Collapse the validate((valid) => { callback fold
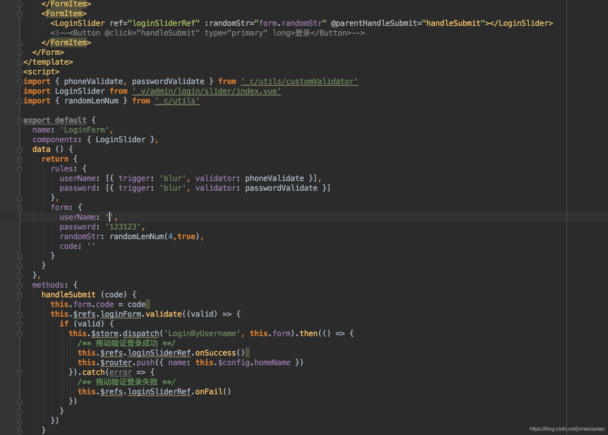Image resolution: width=608 pixels, height=435 pixels. point(20,314)
